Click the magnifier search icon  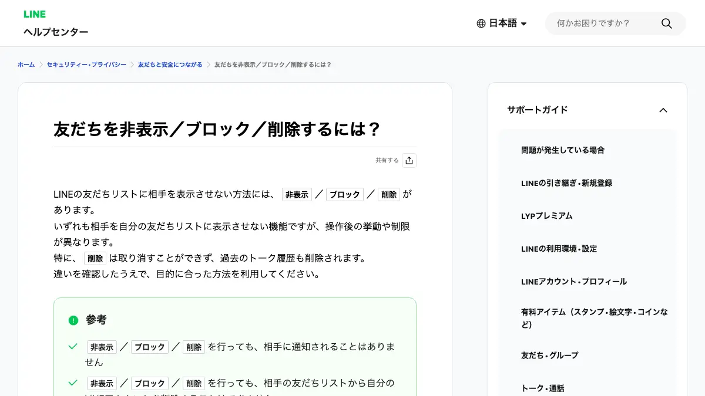666,23
